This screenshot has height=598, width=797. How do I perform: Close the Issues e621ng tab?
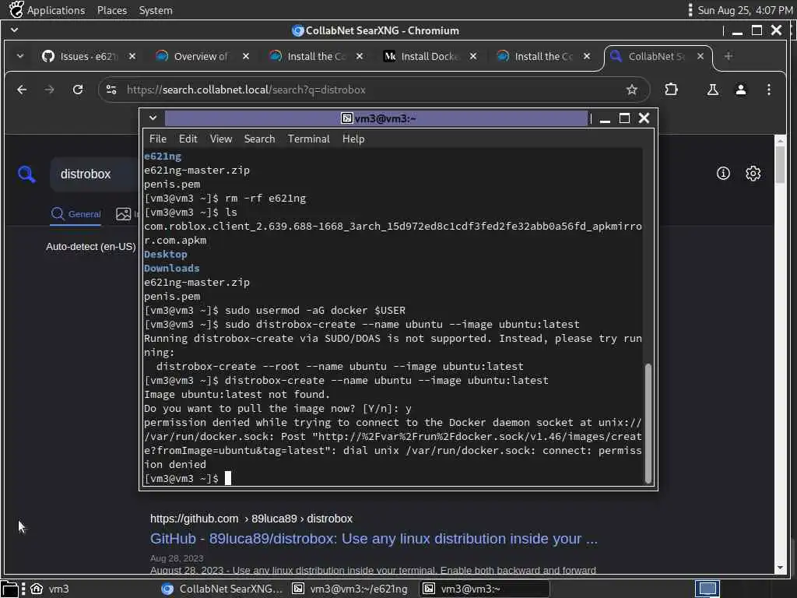coord(132,56)
